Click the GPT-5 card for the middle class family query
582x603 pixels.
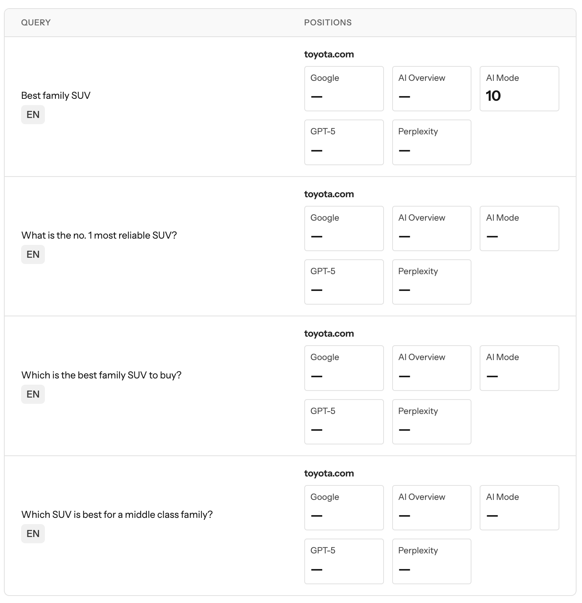click(344, 561)
